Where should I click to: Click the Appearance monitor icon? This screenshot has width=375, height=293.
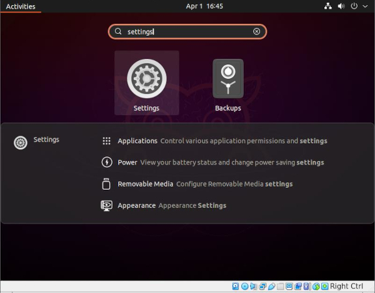106,205
